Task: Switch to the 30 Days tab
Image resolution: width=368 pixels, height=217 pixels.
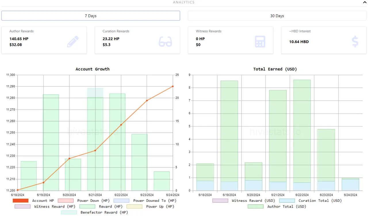Action: coord(277,16)
